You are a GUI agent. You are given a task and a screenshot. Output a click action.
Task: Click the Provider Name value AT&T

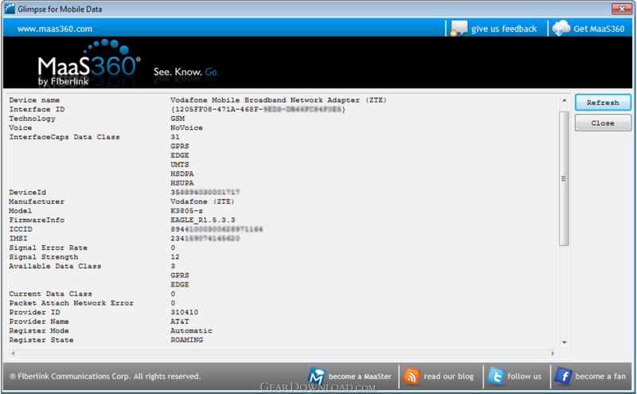180,322
